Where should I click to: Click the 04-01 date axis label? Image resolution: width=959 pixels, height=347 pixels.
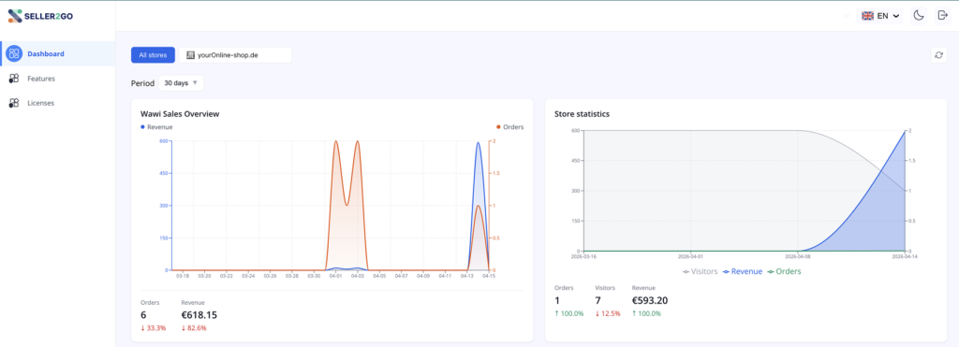tap(336, 276)
